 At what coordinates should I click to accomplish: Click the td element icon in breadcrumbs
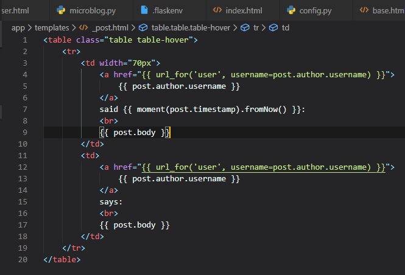tap(273, 27)
